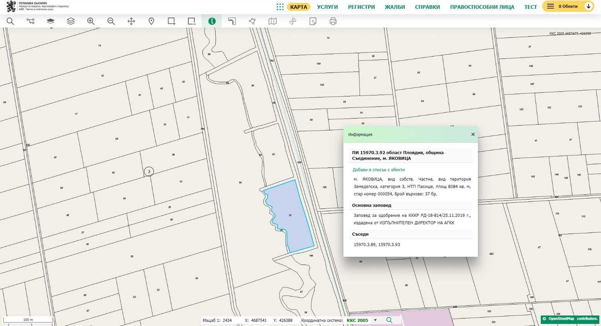This screenshot has height=326, width=601.
Task: Toggle the green information tool
Action: [212, 21]
